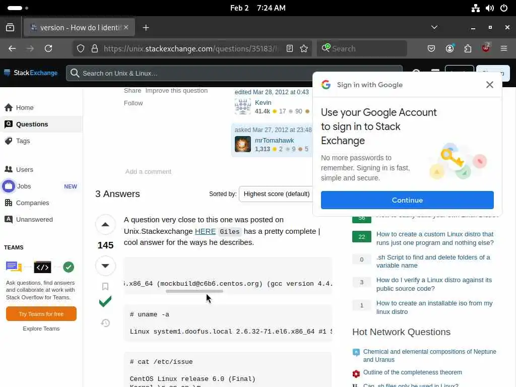Open 'How to create a custom Linux distro' question
The height and width of the screenshot is (387, 516).
click(x=435, y=238)
